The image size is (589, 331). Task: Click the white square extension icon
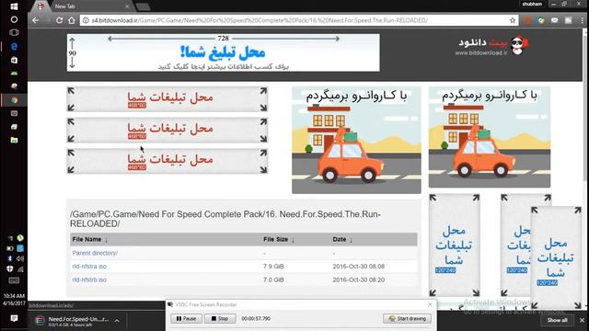(568, 20)
